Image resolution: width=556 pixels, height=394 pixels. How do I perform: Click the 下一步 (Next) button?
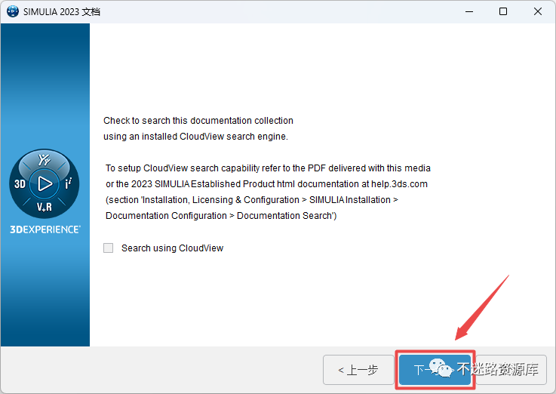click(x=435, y=370)
